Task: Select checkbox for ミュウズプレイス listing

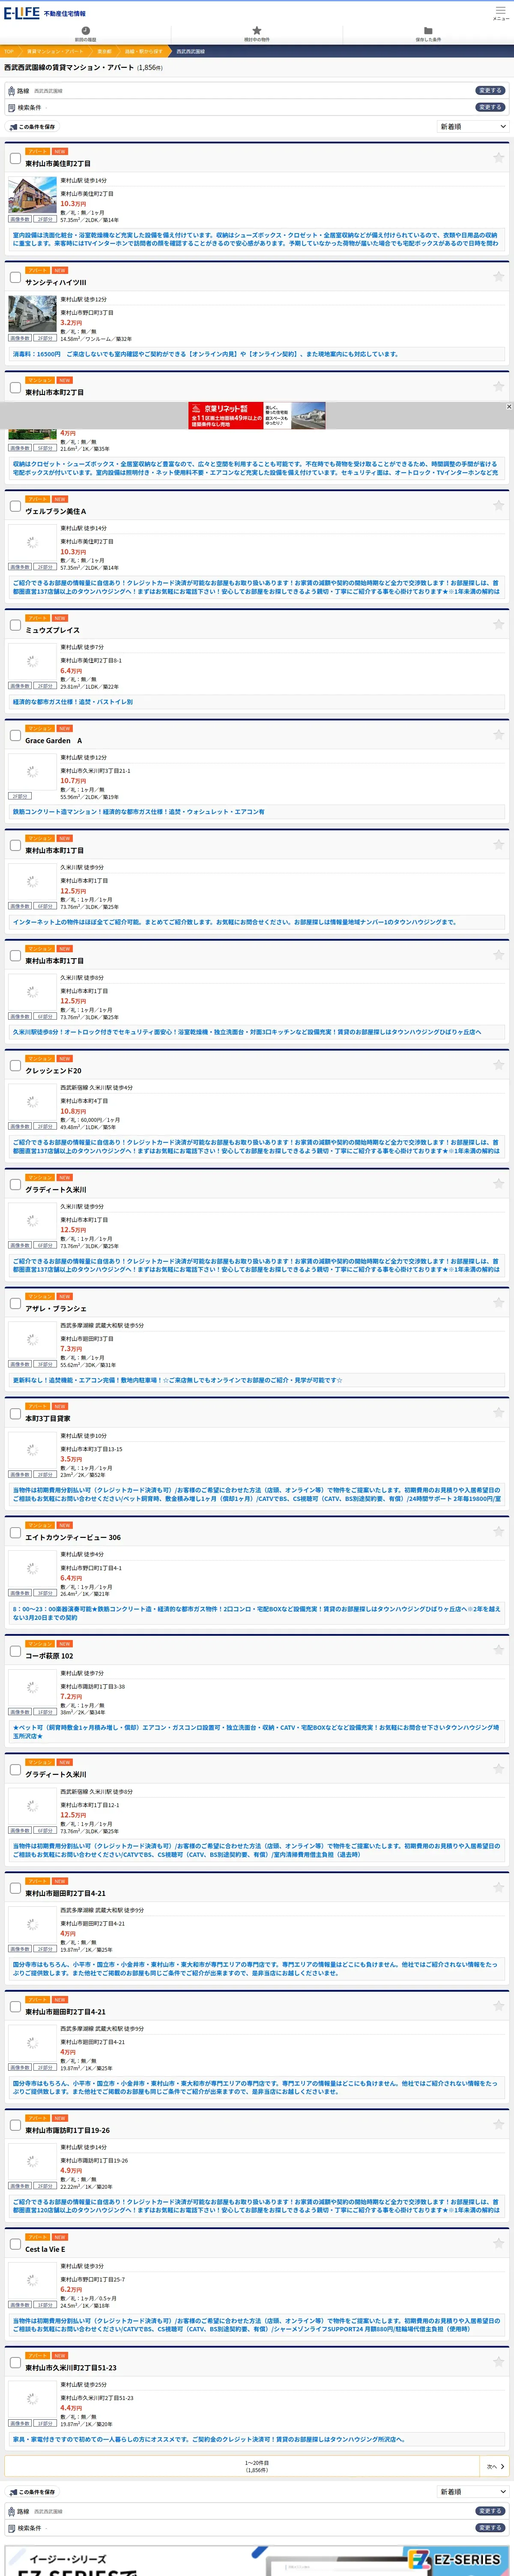Action: pos(15,626)
